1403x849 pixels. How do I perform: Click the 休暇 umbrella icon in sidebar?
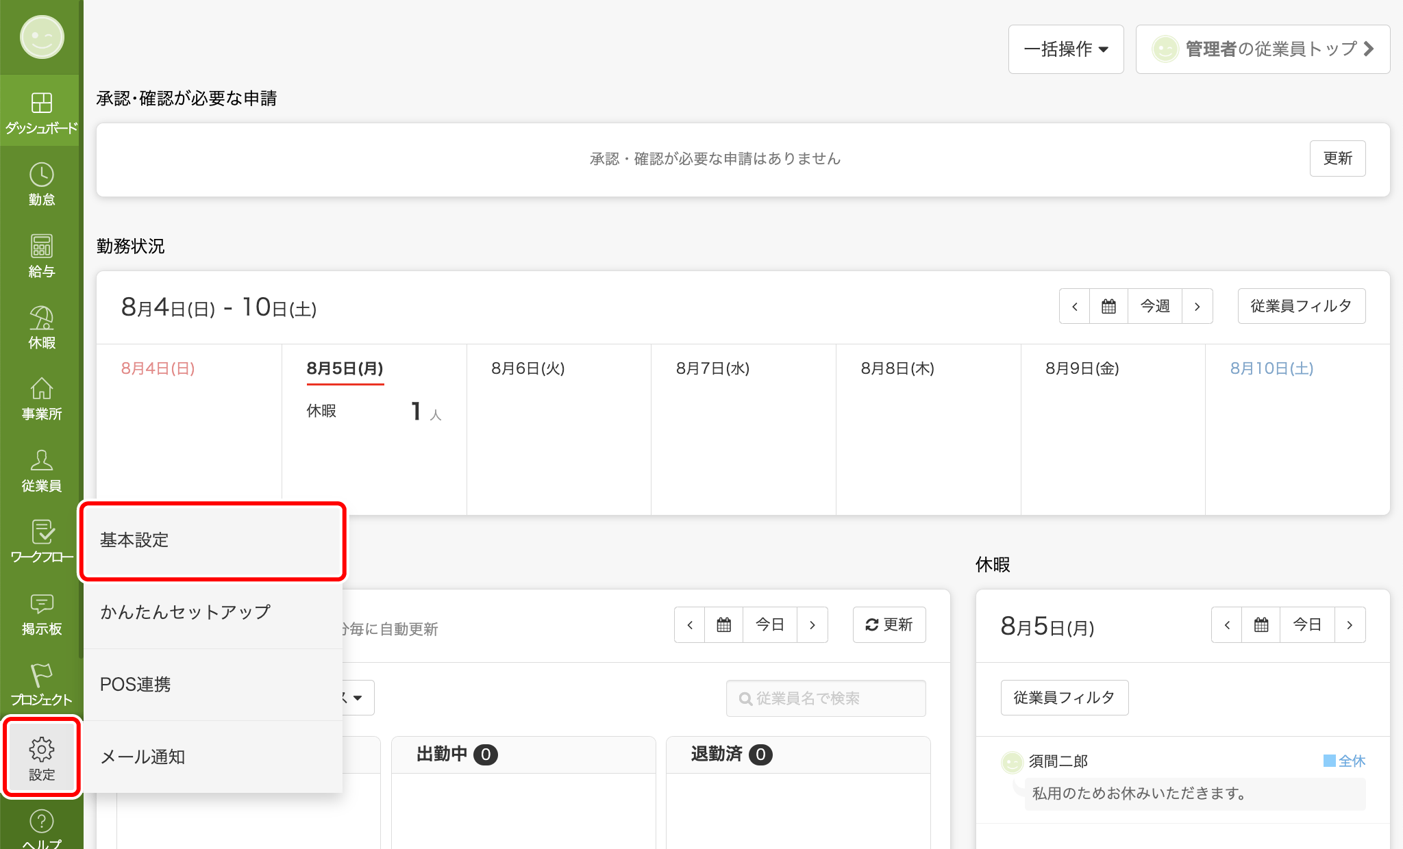click(41, 327)
